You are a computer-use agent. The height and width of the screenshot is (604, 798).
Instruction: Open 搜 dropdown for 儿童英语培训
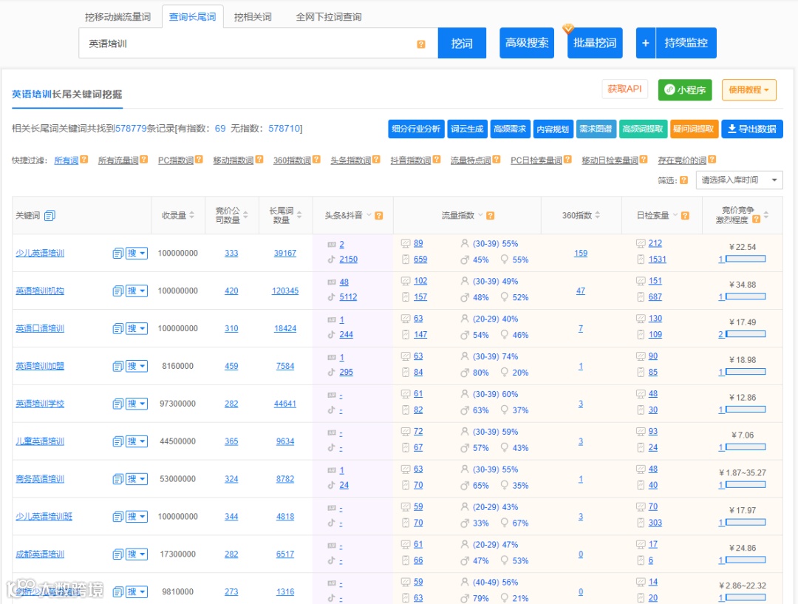pos(137,441)
